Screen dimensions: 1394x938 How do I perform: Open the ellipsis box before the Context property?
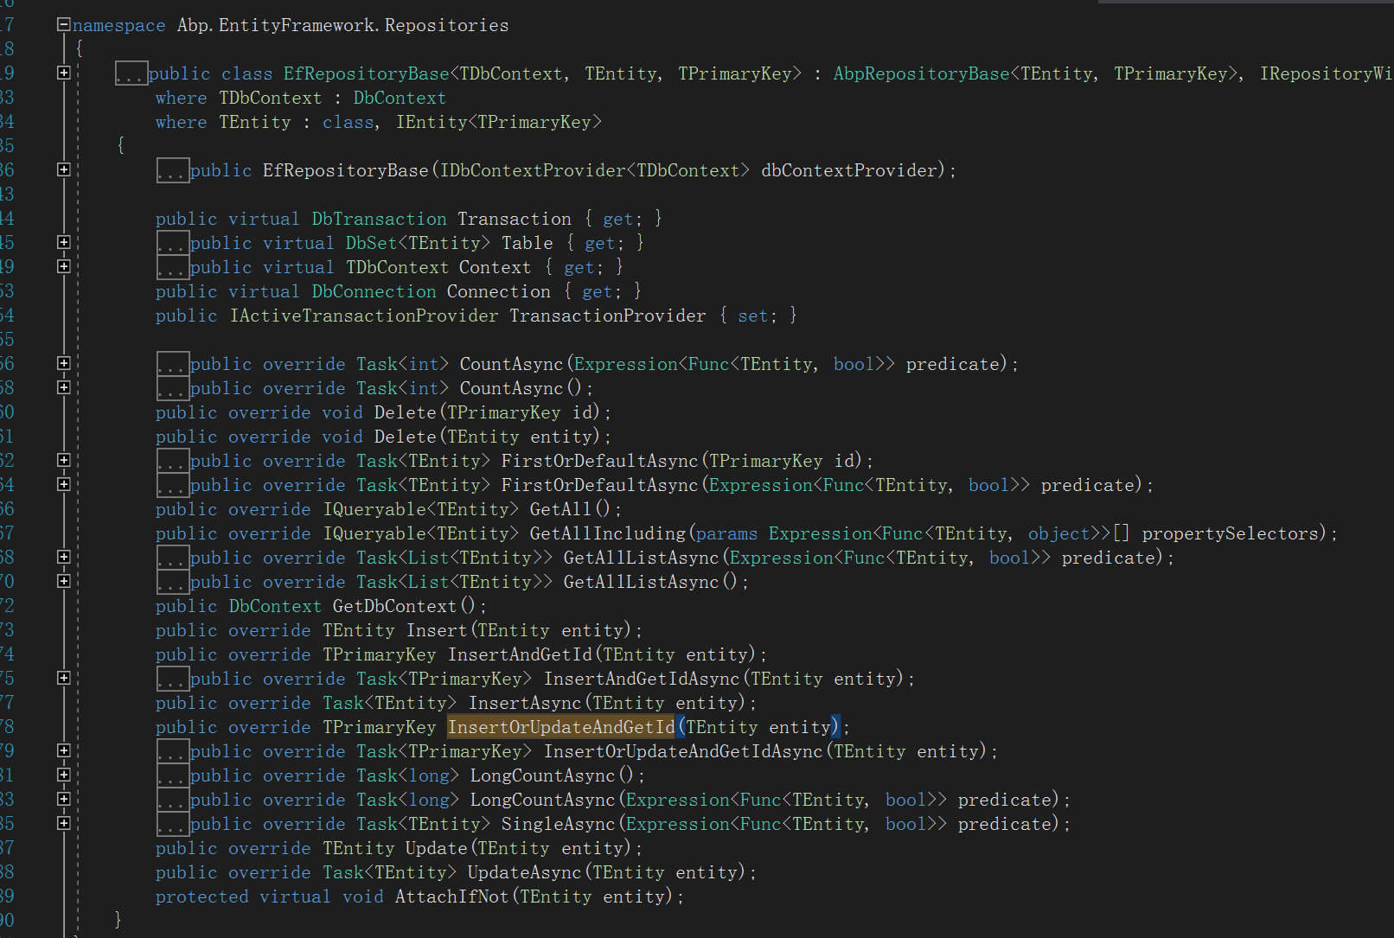(173, 267)
